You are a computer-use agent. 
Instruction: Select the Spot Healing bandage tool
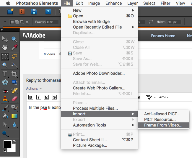click(14, 91)
